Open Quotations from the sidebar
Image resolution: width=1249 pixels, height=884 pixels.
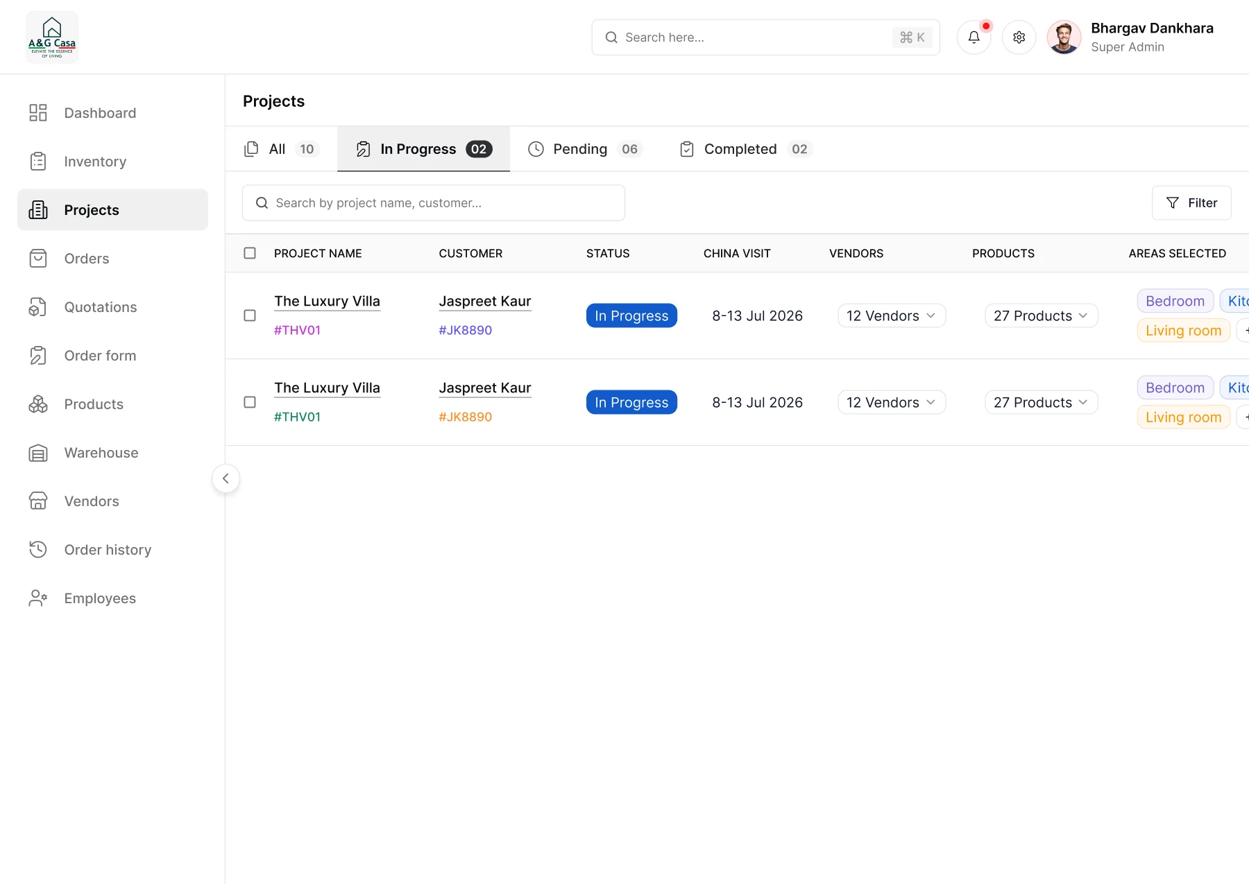(x=112, y=307)
